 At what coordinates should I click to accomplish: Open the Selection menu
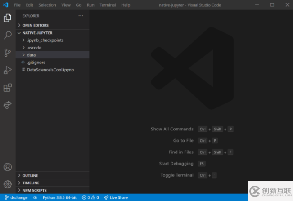tap(47, 5)
